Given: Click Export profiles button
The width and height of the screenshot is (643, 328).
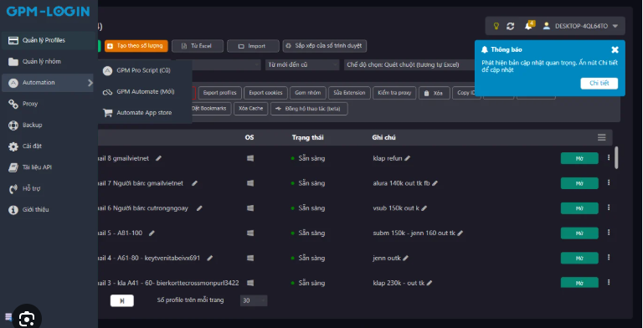Looking at the screenshot, I should tap(220, 93).
